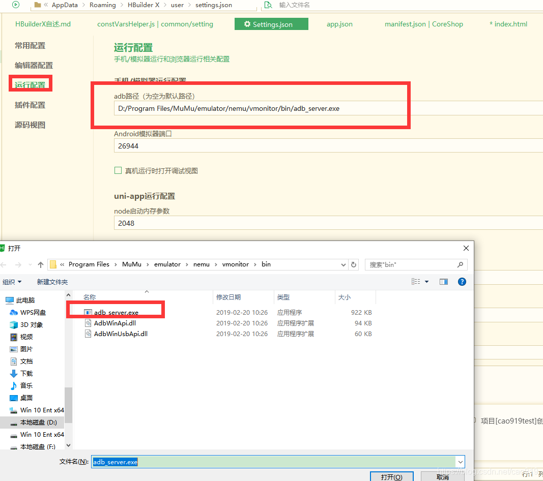Switch to constVarsHelper.js tab

tap(155, 24)
